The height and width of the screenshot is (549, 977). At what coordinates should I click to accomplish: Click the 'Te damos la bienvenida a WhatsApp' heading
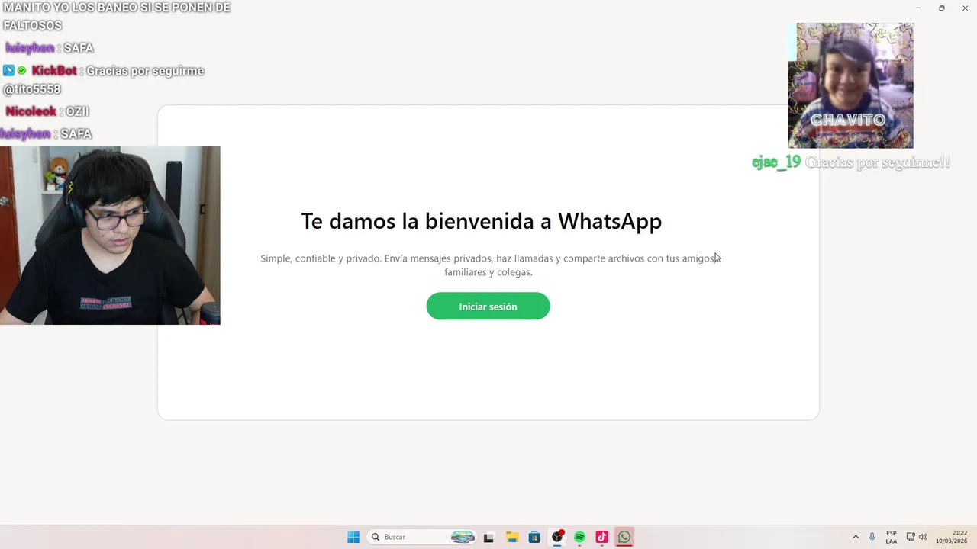[x=481, y=221]
